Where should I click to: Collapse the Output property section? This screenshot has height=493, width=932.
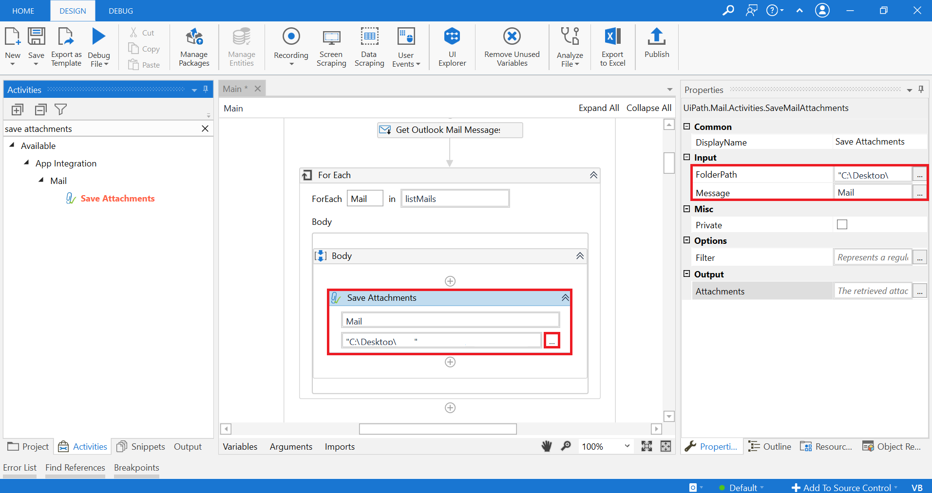click(x=687, y=274)
